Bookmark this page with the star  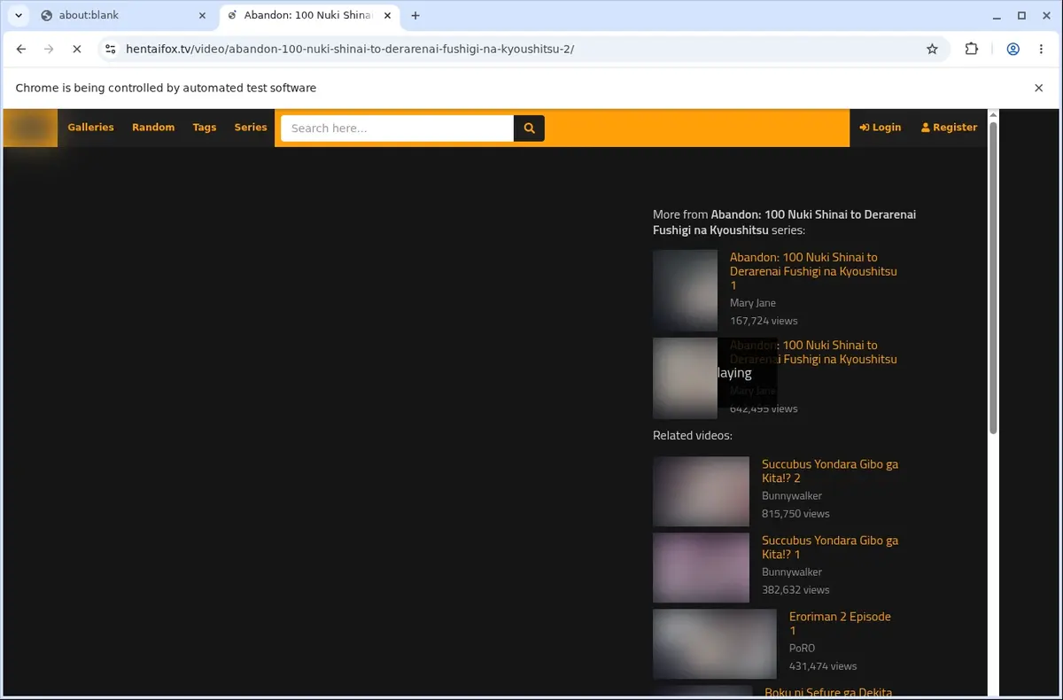932,49
